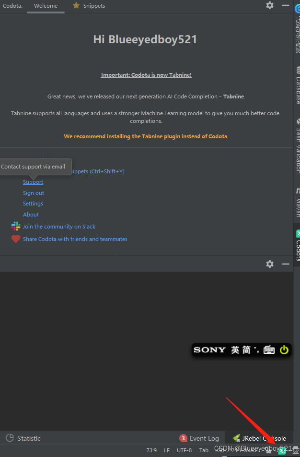Viewport: 300px width, 457px height.
Task: Click the green Codota status bar icon
Action: click(282, 451)
